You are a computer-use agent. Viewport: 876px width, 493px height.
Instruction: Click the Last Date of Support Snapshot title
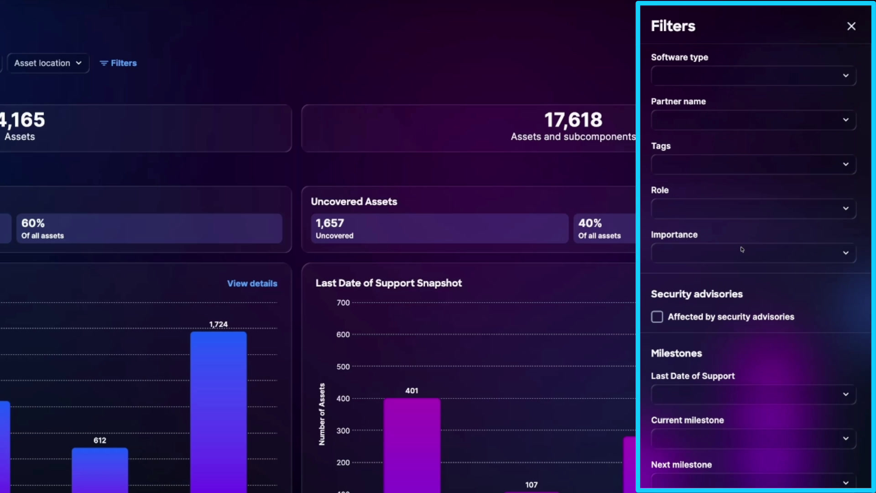[389, 283]
